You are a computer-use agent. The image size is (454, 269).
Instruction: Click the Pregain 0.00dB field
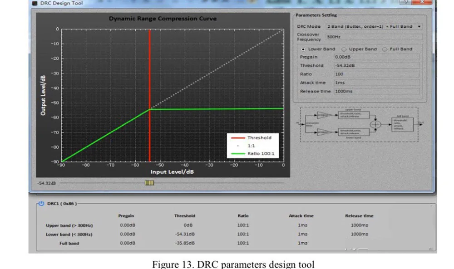tap(376, 57)
